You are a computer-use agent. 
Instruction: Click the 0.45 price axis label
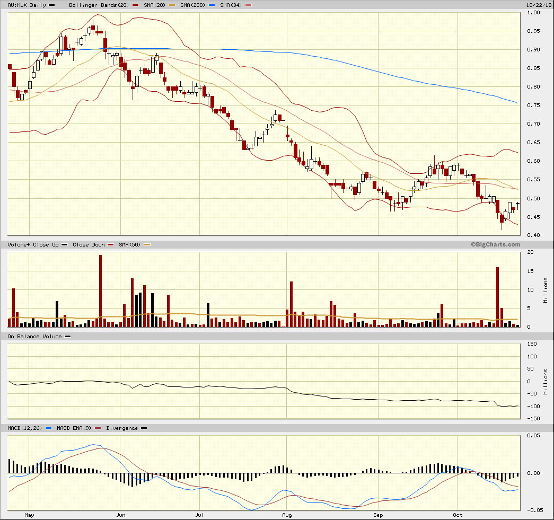click(x=533, y=217)
